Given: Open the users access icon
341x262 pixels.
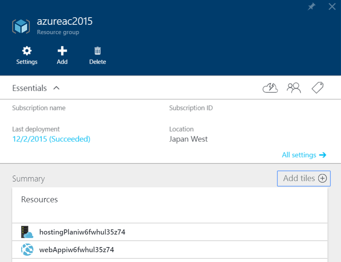Looking at the screenshot, I should pos(293,88).
